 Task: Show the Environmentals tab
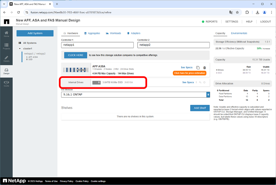[x=239, y=33]
